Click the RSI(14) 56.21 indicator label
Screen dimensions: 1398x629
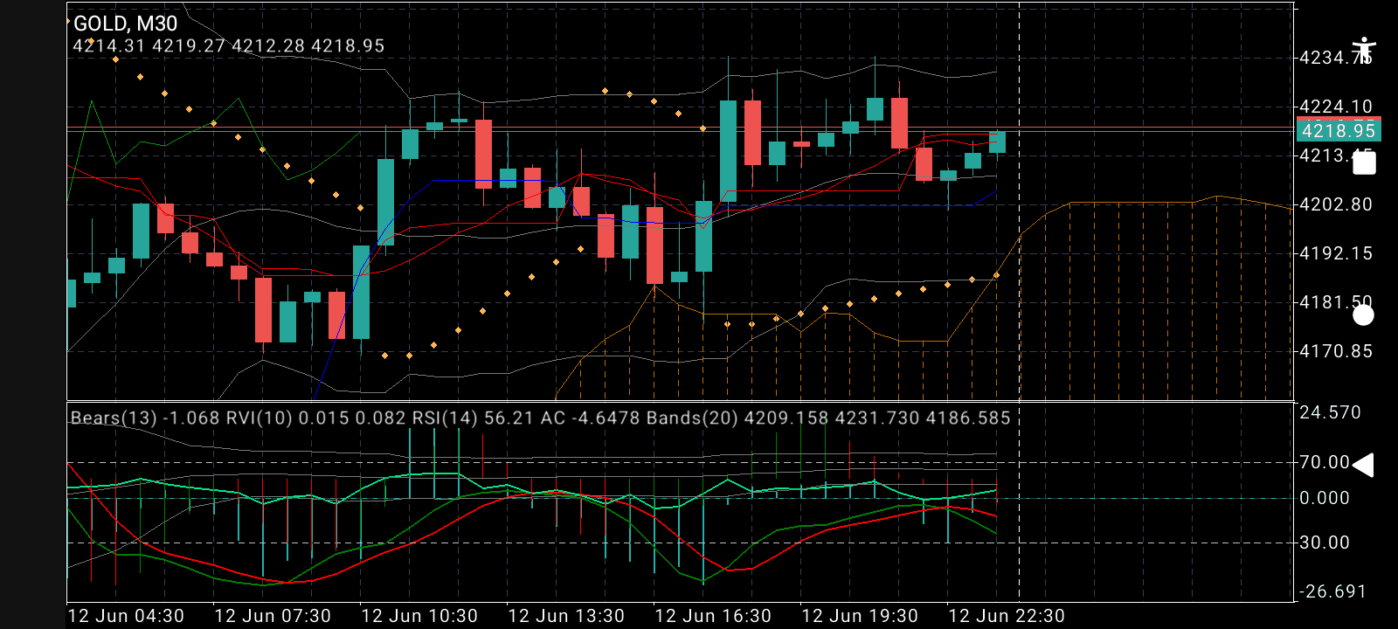[473, 418]
